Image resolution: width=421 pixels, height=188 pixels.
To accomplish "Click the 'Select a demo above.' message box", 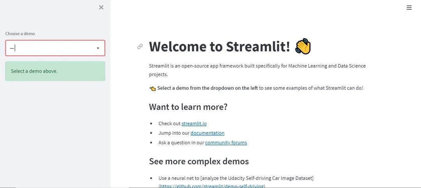I will 55,71.
